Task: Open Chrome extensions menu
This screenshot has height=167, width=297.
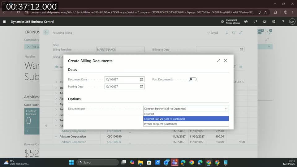Action: [275, 12]
